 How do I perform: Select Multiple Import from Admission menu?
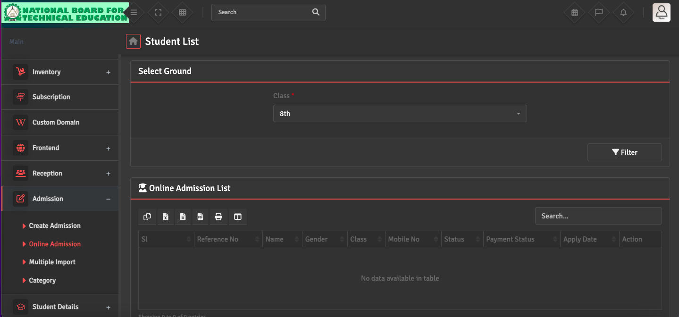click(52, 262)
